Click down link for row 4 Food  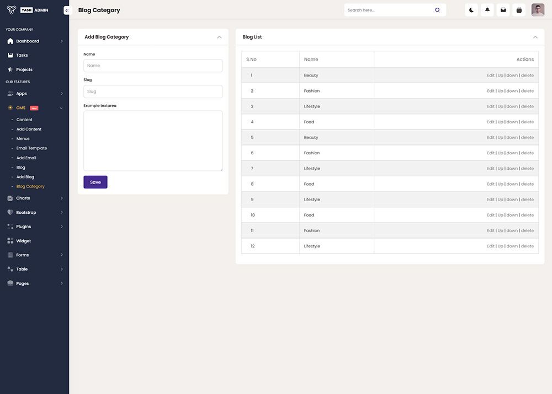512,122
